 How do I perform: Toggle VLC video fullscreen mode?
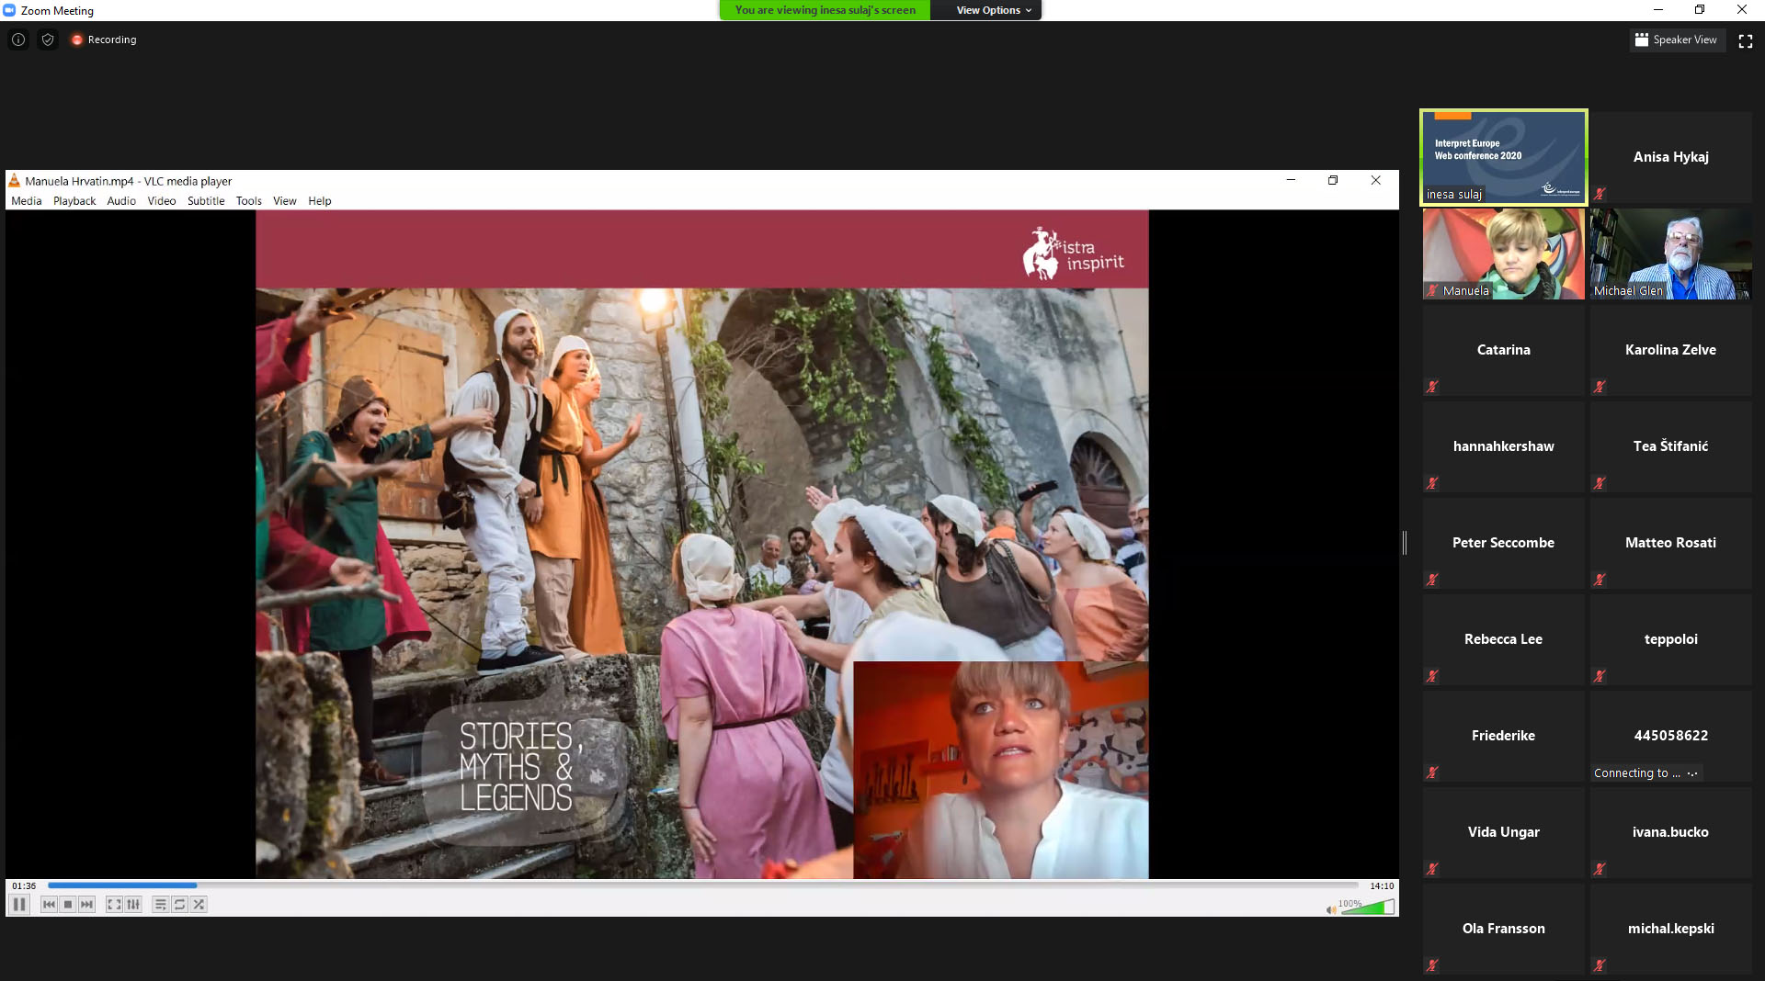pyautogui.click(x=114, y=905)
